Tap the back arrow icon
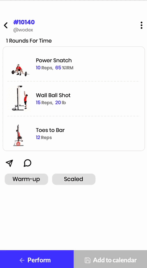This screenshot has width=147, height=268. pos(6,25)
